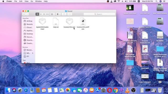Open Google Chrome from the Dock
The height and width of the screenshot is (94, 168).
115,90
